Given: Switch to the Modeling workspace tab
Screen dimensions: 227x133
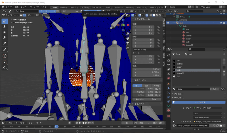Looking at the screenshot, I should coord(64,7).
